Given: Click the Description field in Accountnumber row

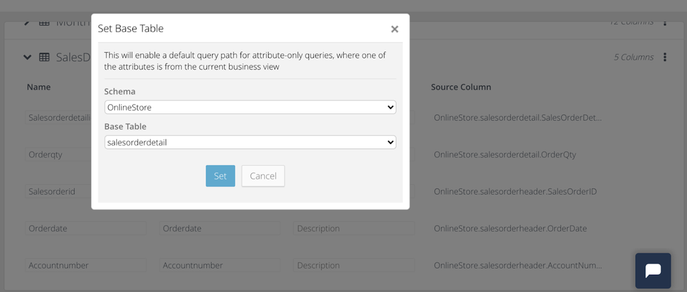Looking at the screenshot, I should (x=353, y=265).
